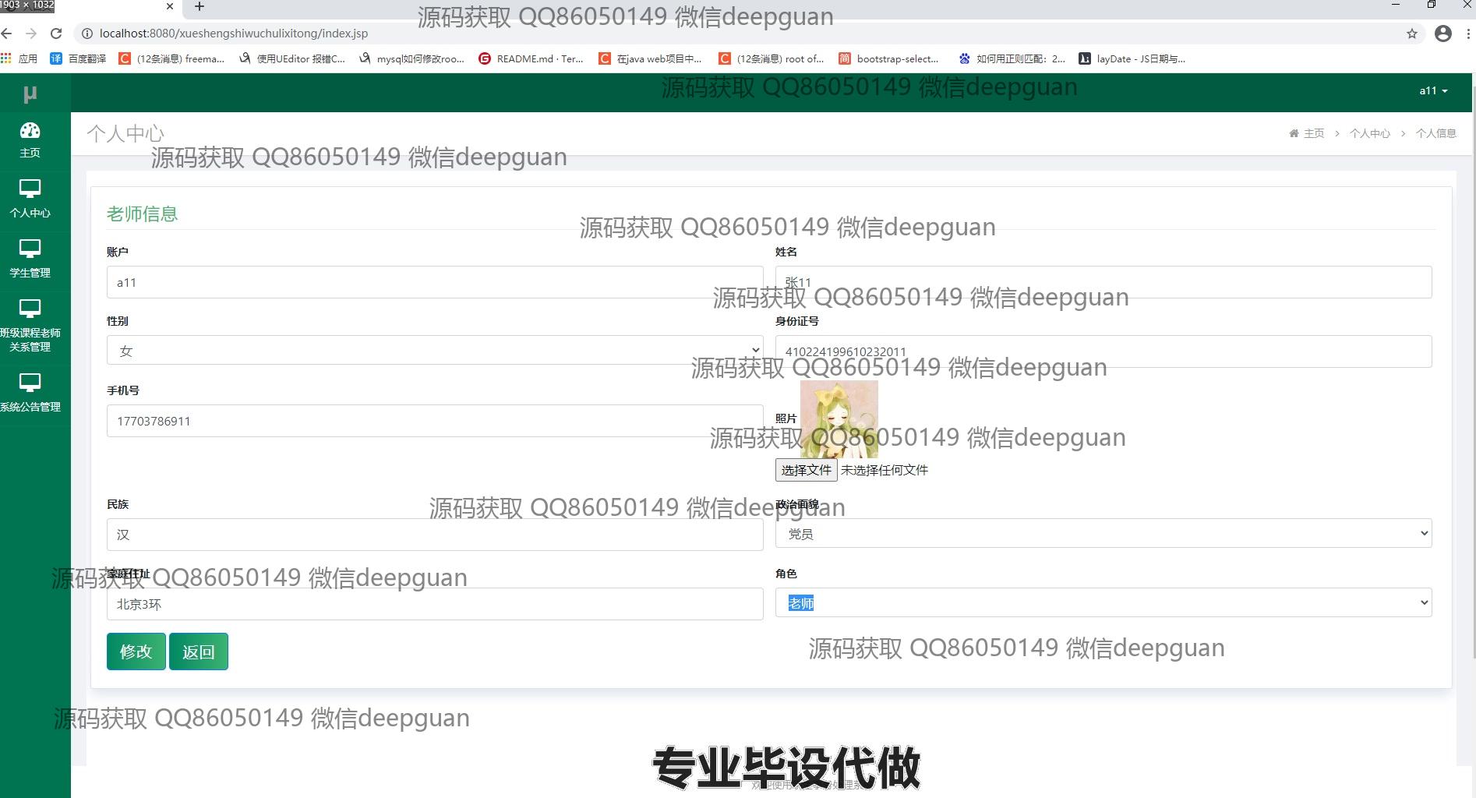This screenshot has height=798, width=1476.
Task: Bookmark this page with the star icon
Action: pyautogui.click(x=1411, y=34)
